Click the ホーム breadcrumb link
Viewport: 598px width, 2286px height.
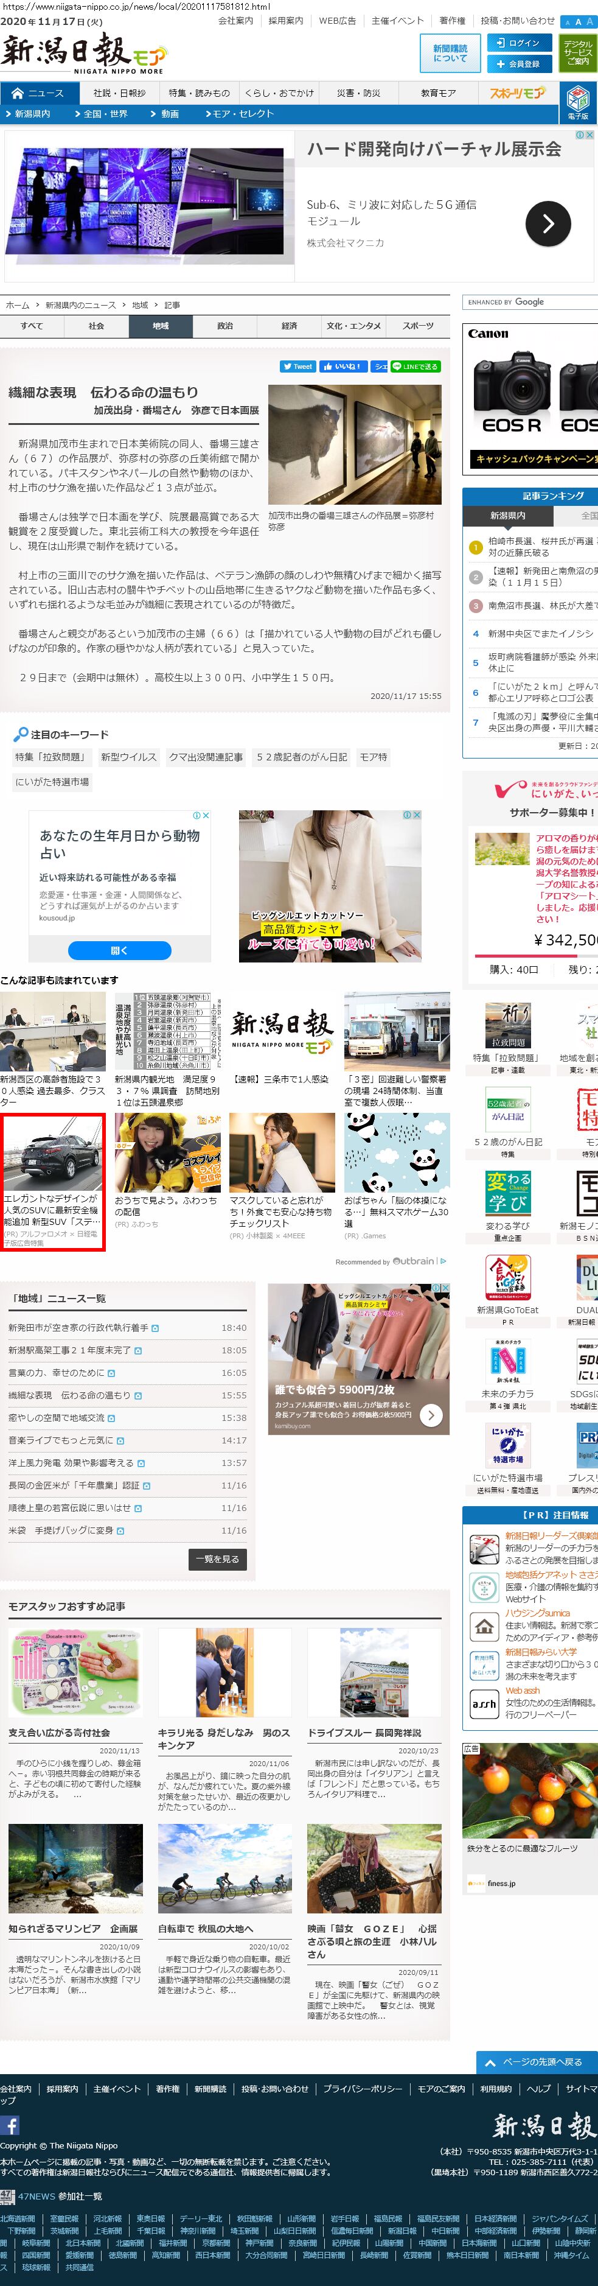(18, 305)
